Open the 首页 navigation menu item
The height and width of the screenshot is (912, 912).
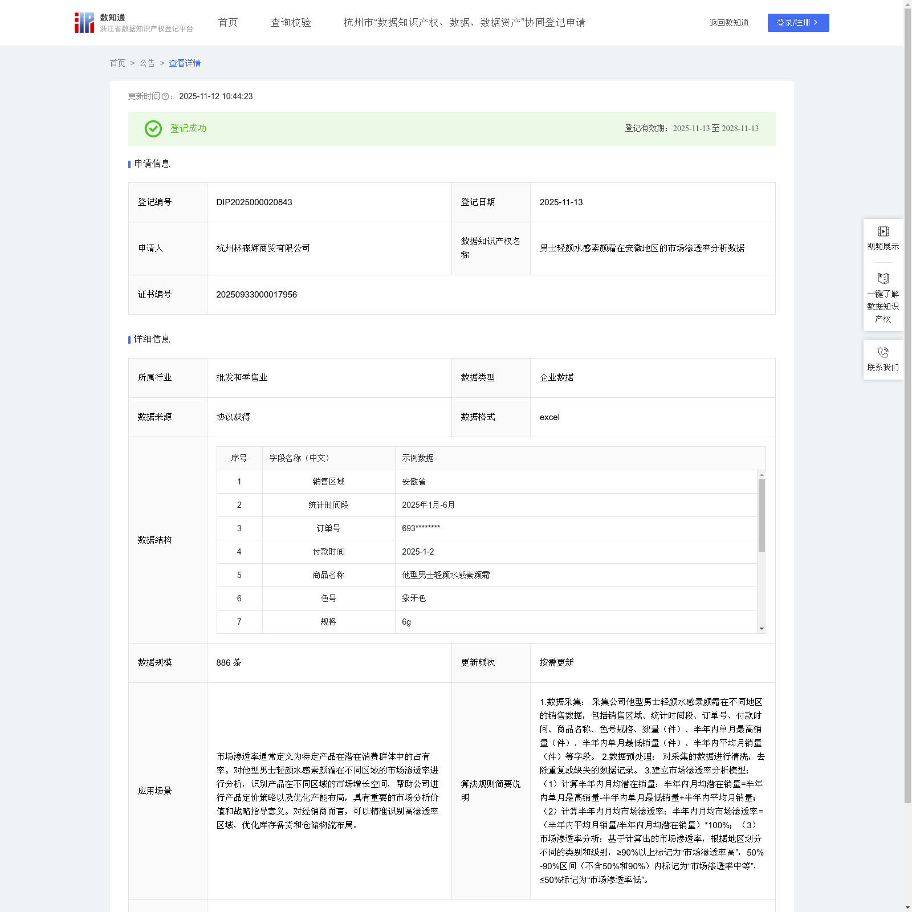228,23
